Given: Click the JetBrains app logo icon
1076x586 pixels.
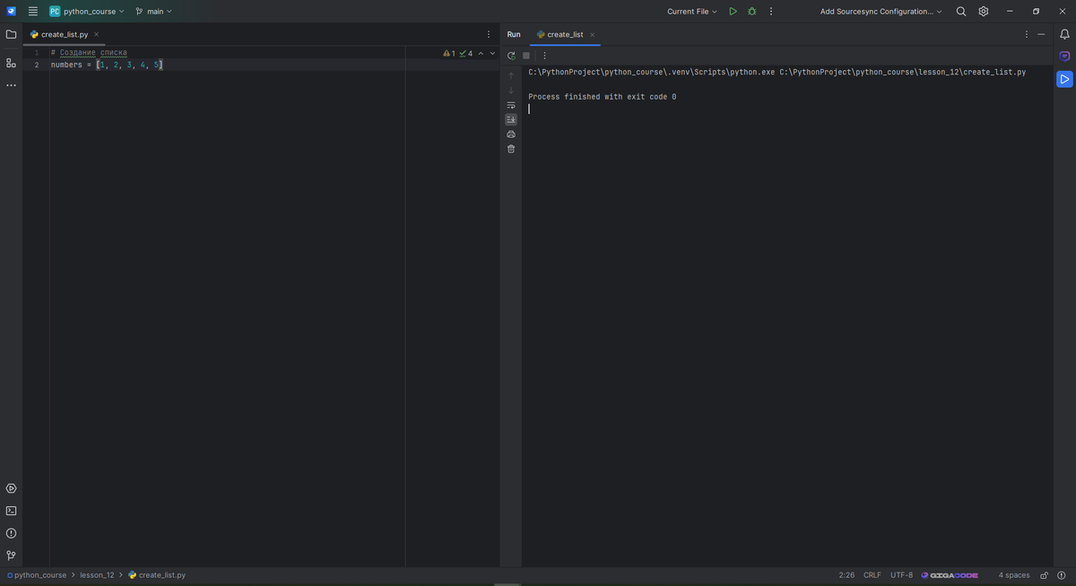Looking at the screenshot, I should pyautogui.click(x=11, y=12).
